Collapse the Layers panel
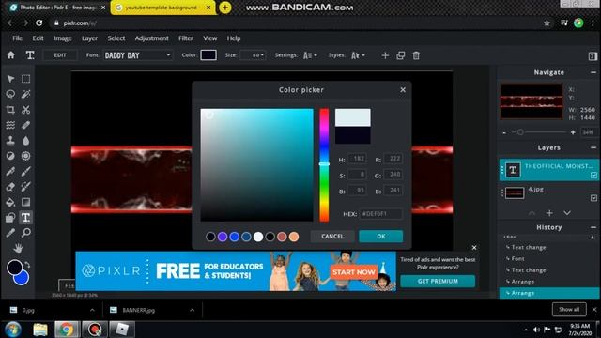 (x=593, y=147)
